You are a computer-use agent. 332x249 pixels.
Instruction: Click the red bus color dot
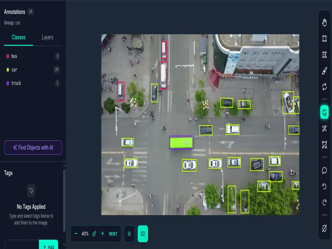tap(8, 56)
